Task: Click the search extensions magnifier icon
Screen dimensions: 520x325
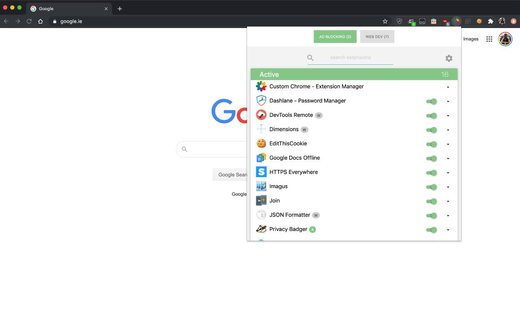Action: (x=310, y=58)
